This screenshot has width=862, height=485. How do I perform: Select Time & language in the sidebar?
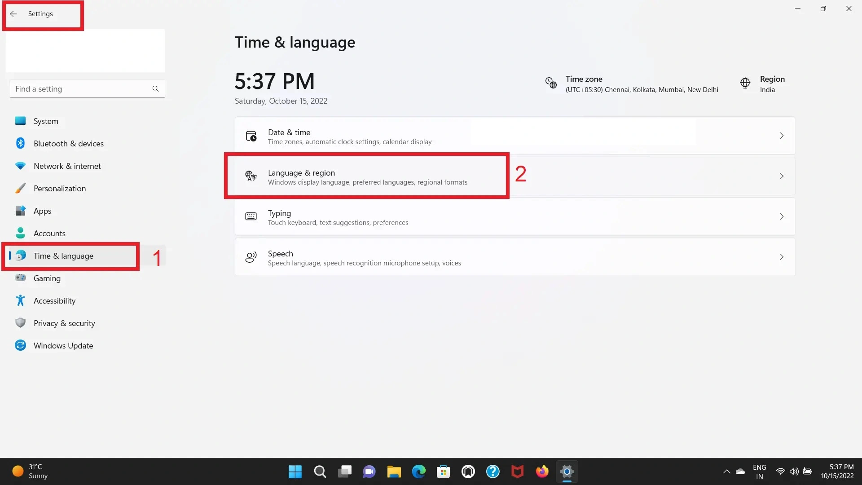click(x=63, y=256)
